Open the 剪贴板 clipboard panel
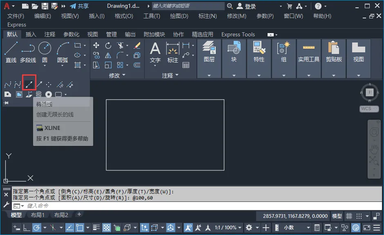The height and width of the screenshot is (235, 384). tap(334, 59)
